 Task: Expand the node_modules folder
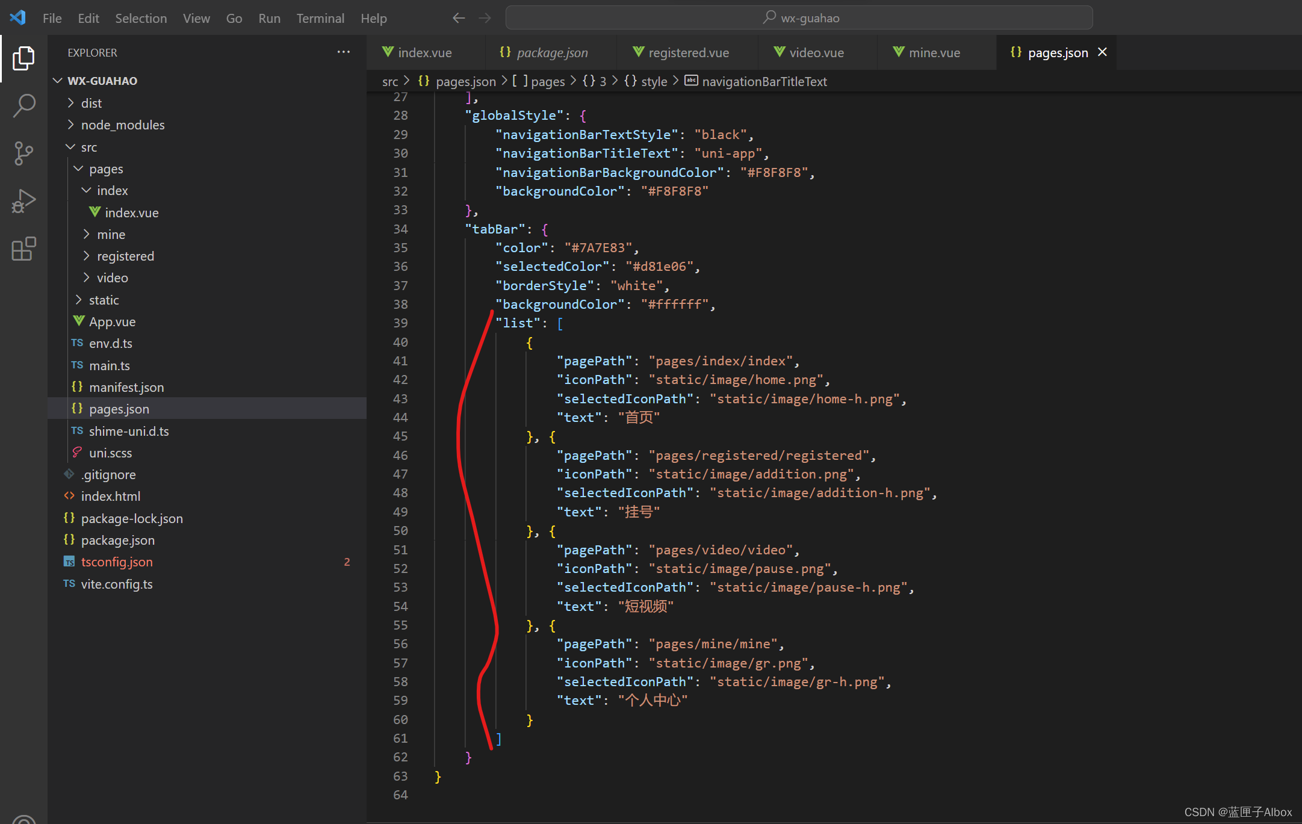pos(122,125)
